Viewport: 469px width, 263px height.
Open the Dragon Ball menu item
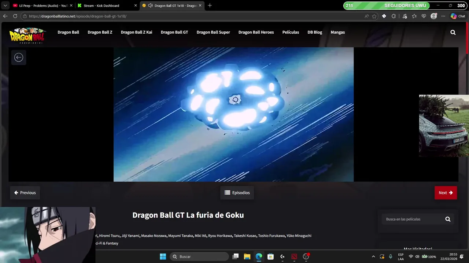coord(68,32)
